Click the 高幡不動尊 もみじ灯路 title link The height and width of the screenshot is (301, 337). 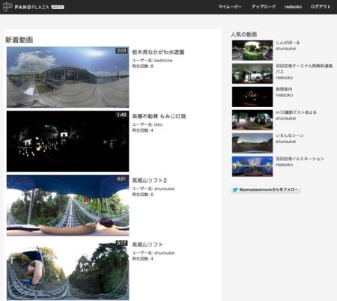point(159,116)
